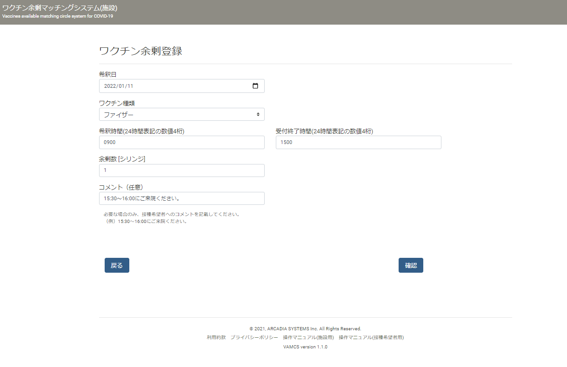Select the ファイザー vaccine type combo box

point(182,114)
